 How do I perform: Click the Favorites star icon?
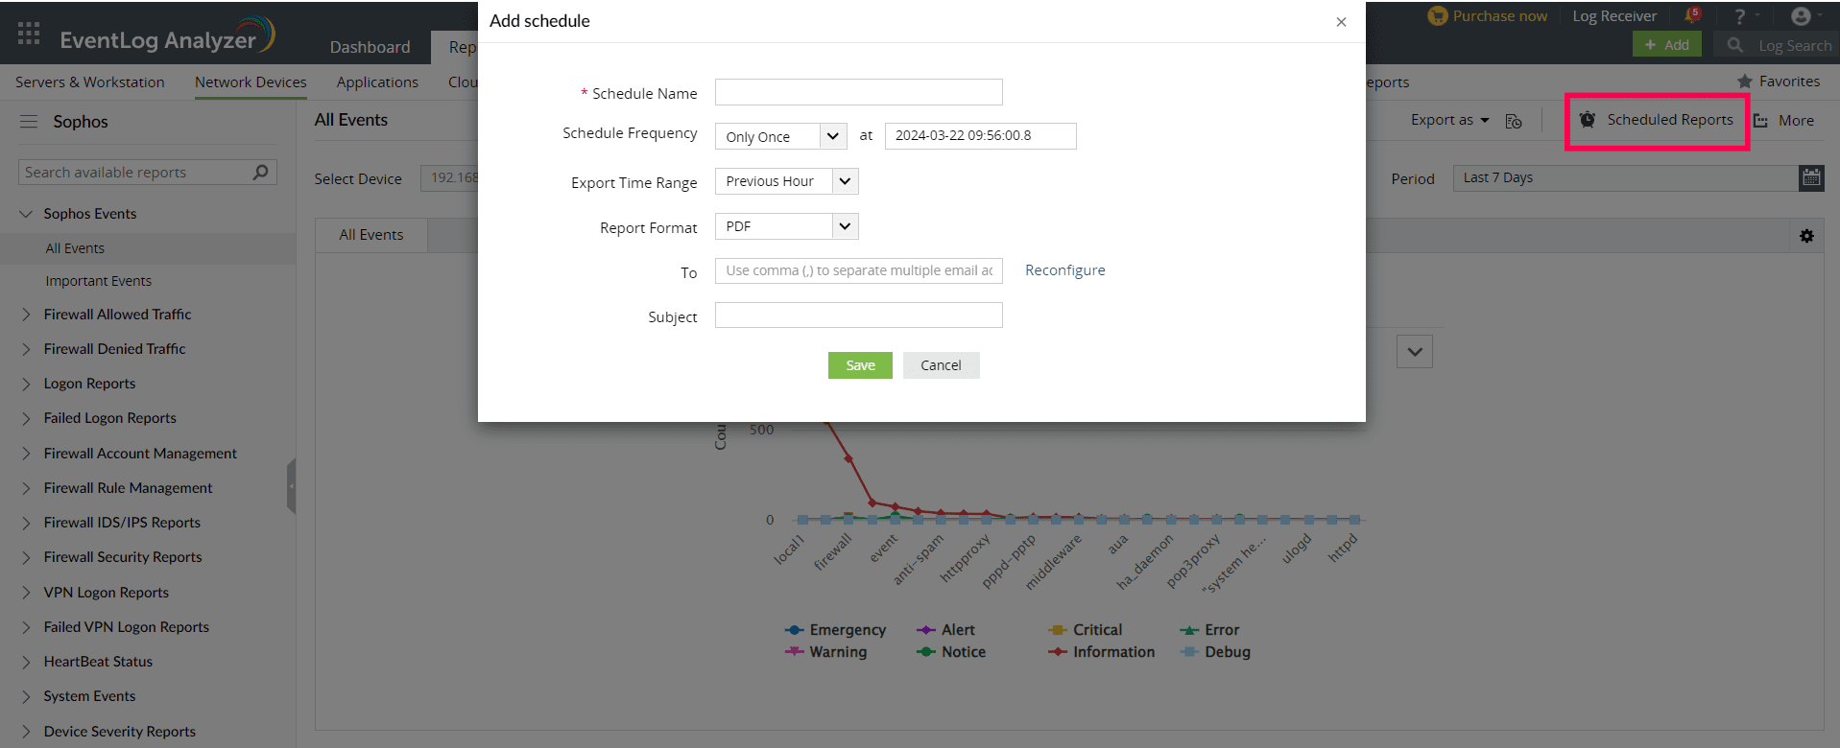click(1745, 82)
